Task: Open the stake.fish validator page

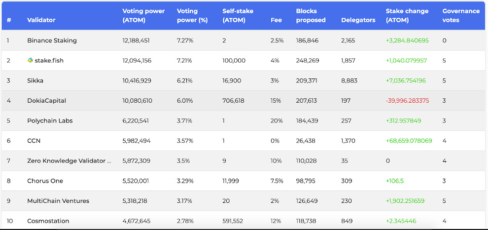Action: pos(49,60)
